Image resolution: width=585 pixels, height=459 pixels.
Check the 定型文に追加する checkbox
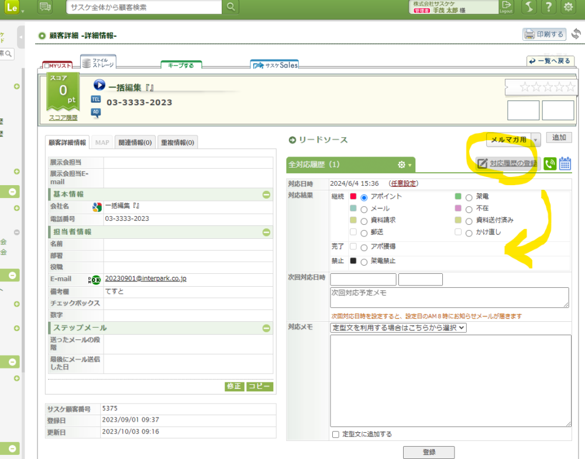335,434
